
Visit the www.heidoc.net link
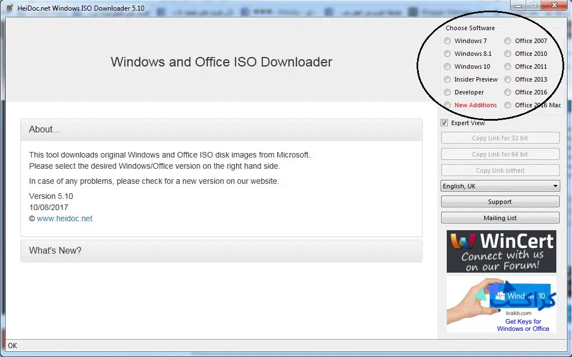click(x=64, y=218)
